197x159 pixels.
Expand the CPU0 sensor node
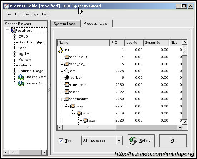point(14,37)
